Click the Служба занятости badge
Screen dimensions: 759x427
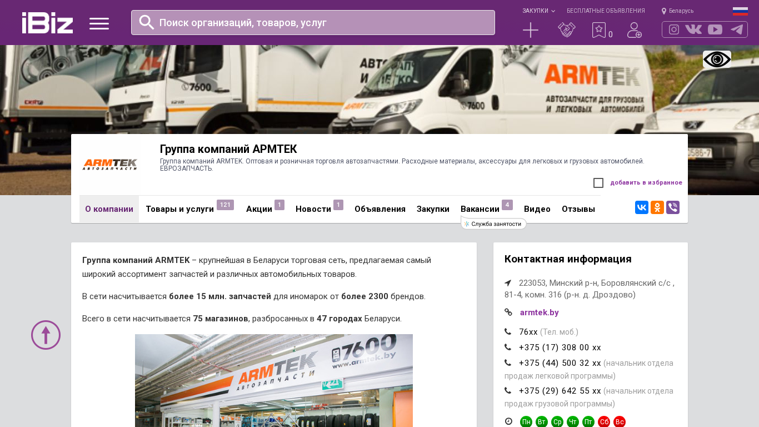(x=493, y=224)
